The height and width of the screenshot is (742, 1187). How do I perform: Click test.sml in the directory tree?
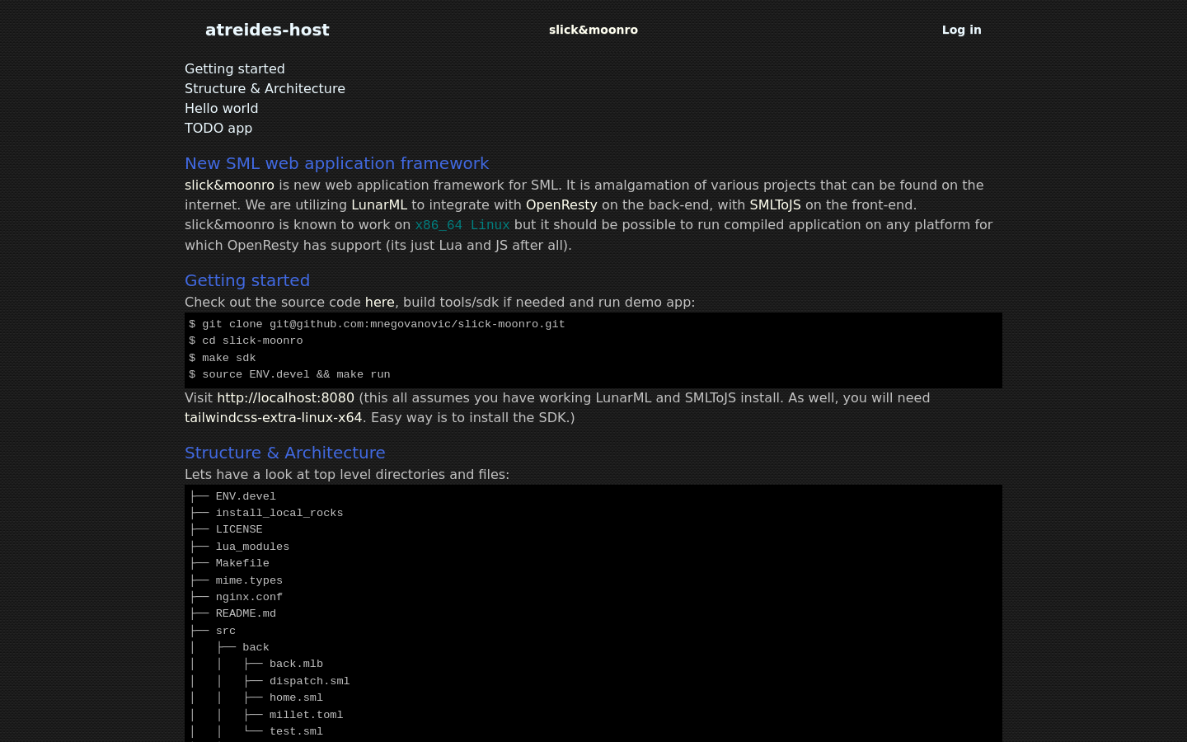coord(296,731)
